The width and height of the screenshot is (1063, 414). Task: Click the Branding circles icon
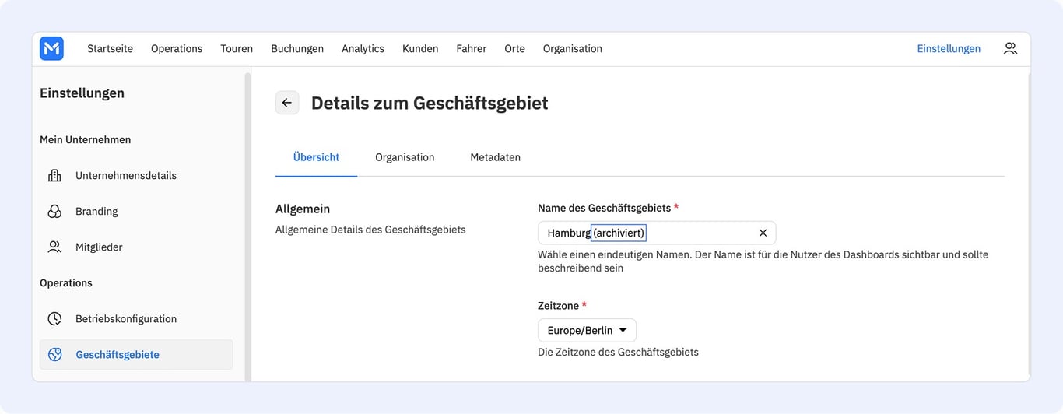(x=54, y=211)
